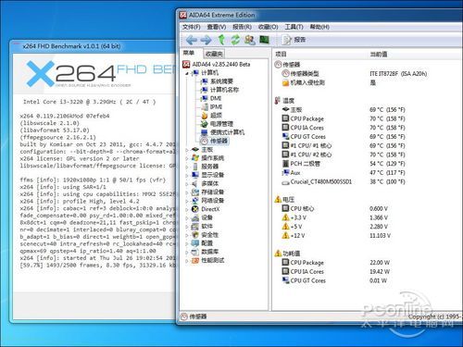Expand the 显示设备 tree node
This screenshot has width=463, height=347.
187,175
